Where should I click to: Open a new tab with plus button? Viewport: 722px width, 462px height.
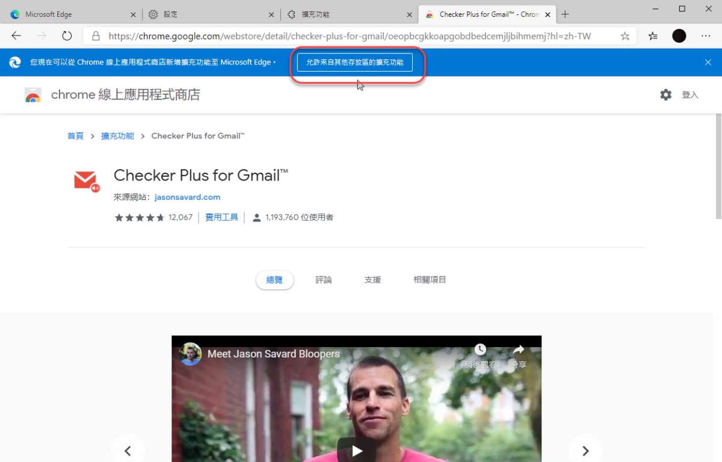pos(565,14)
